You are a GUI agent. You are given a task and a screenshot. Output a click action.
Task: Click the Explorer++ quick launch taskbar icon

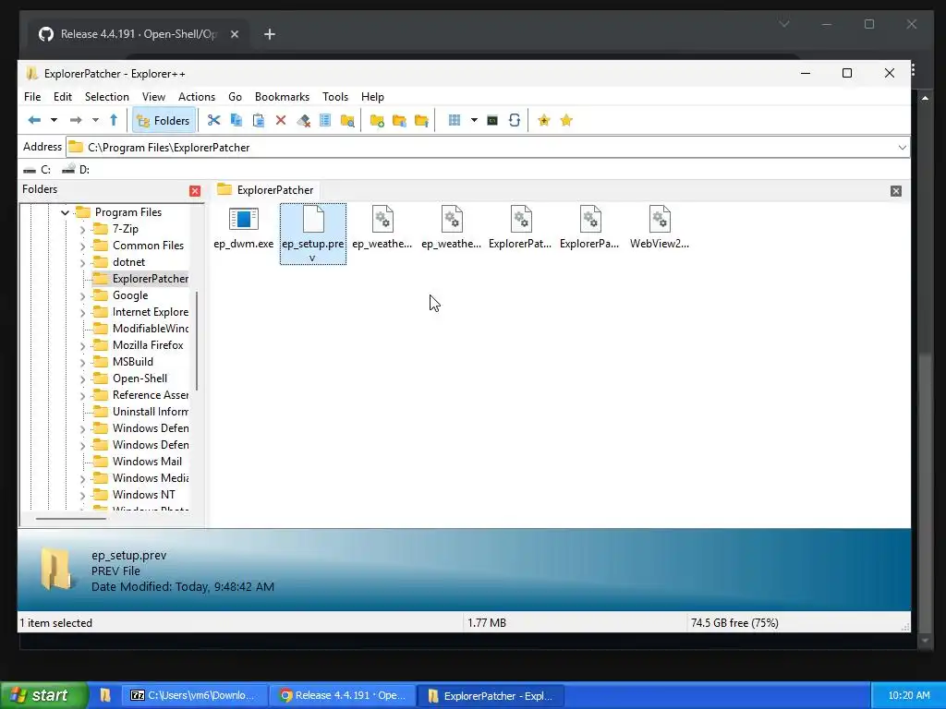click(105, 695)
